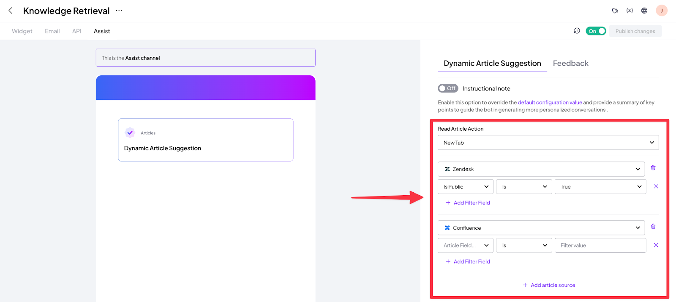Switch to the Widget tab

point(22,31)
